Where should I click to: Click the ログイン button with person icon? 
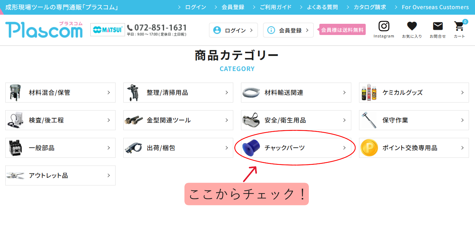(x=233, y=30)
